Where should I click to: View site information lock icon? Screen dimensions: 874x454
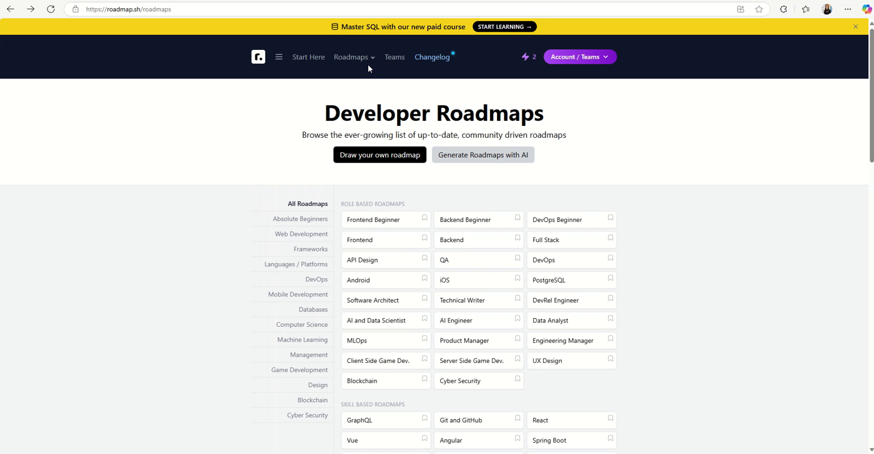76,9
